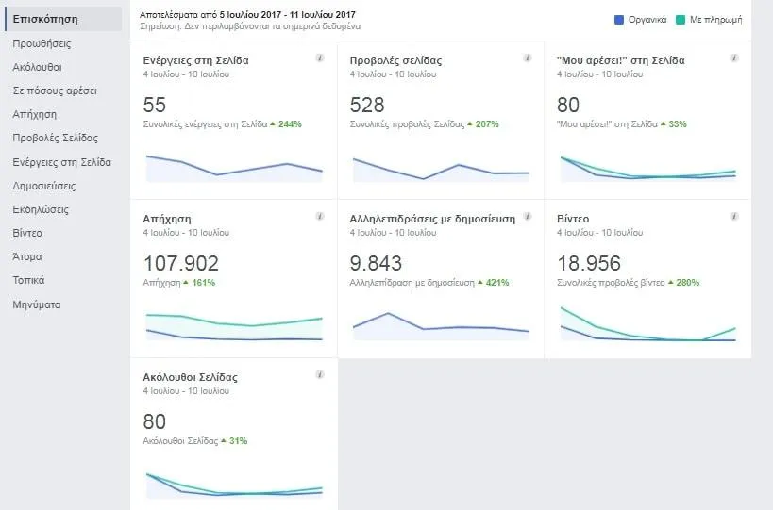The height and width of the screenshot is (510, 773).
Task: Click the Απήχηση card line chart
Action: coord(234,326)
